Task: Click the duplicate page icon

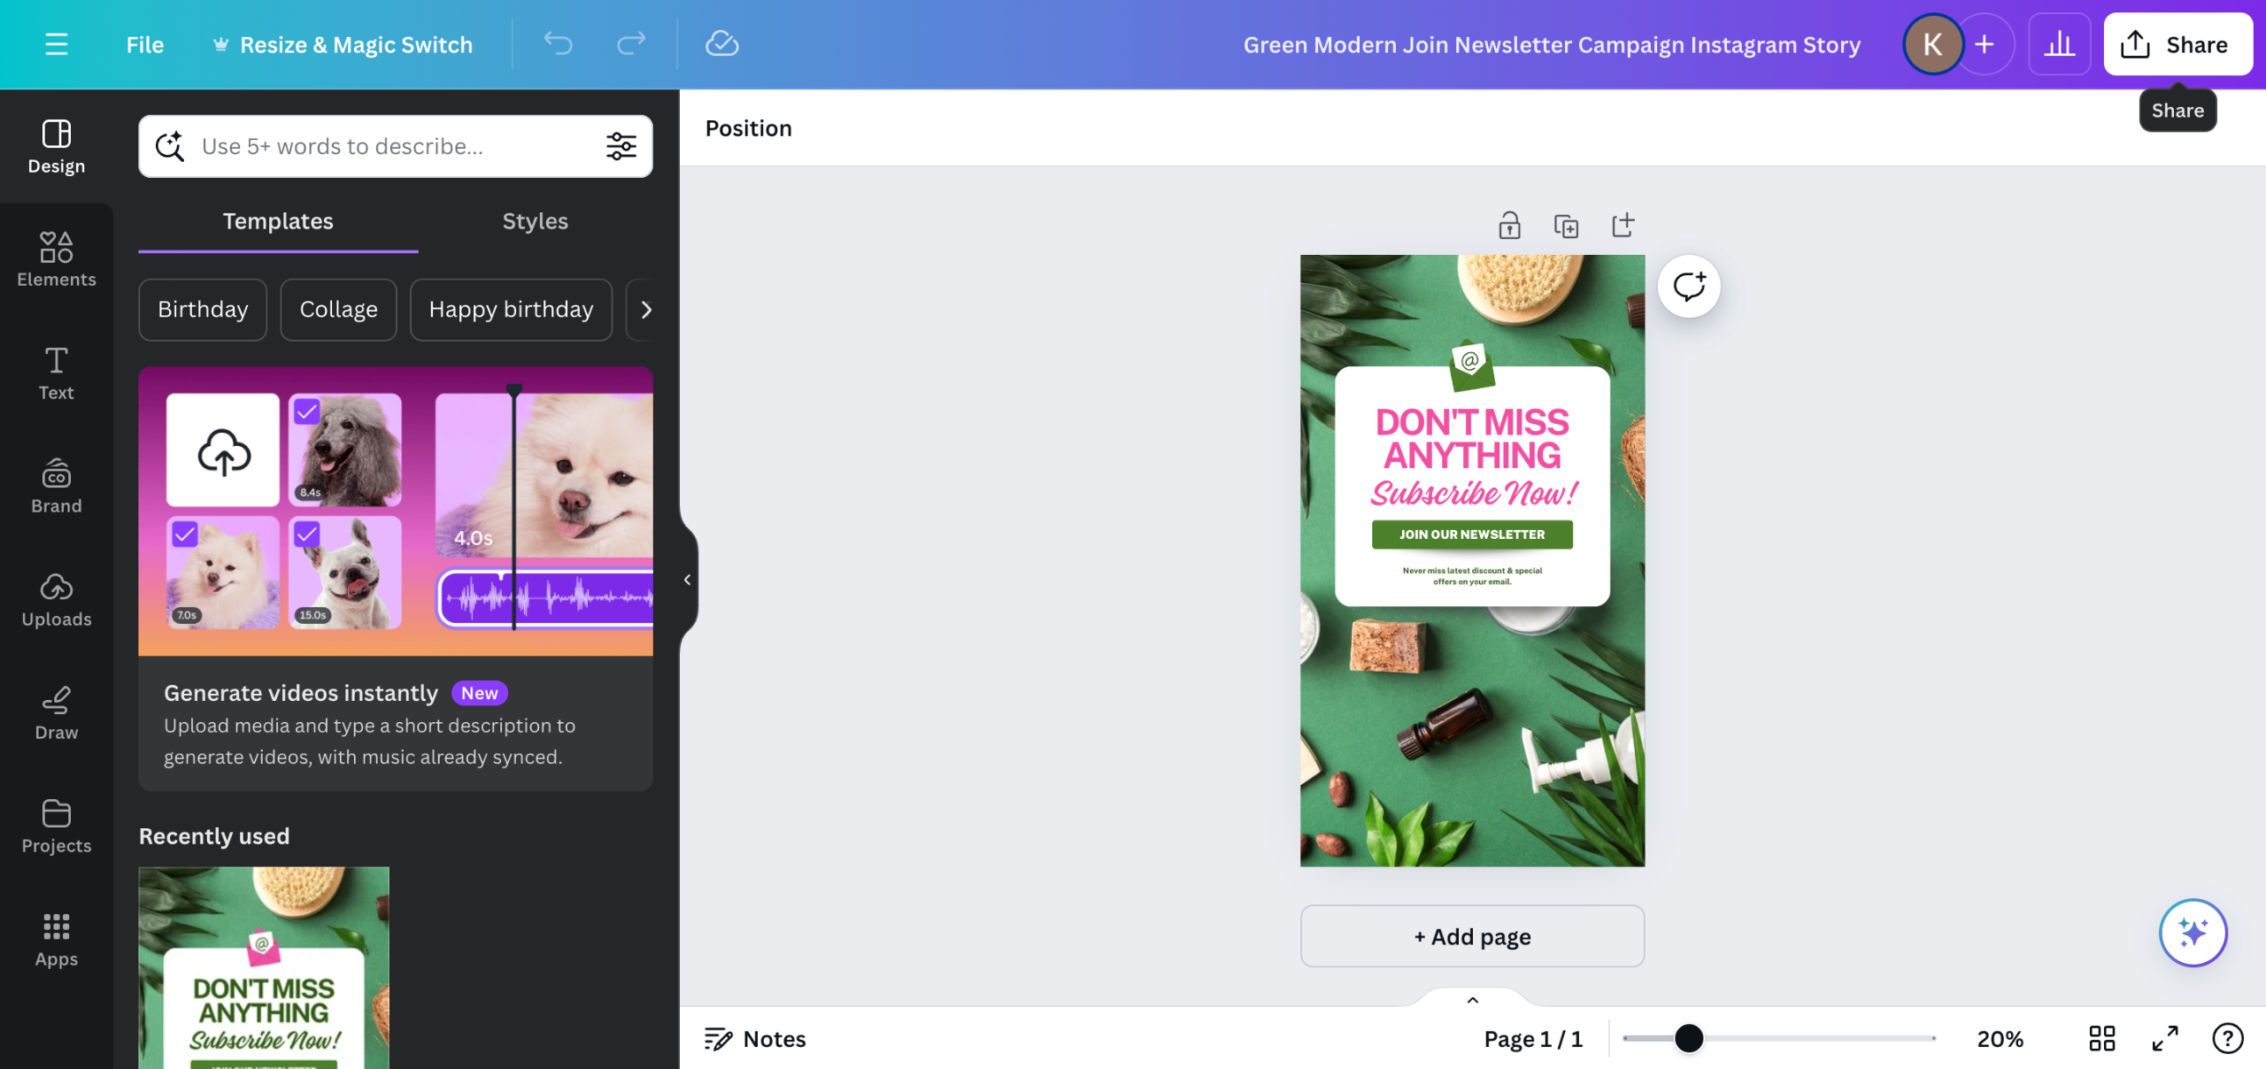Action: point(1566,226)
